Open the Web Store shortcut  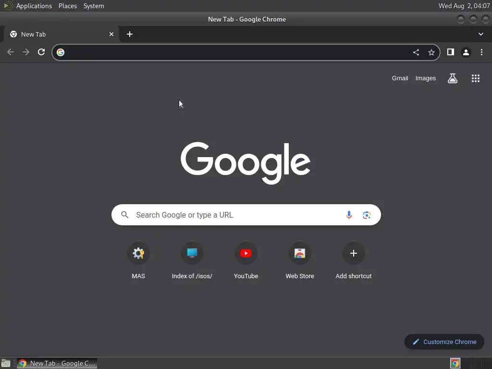tap(300, 260)
